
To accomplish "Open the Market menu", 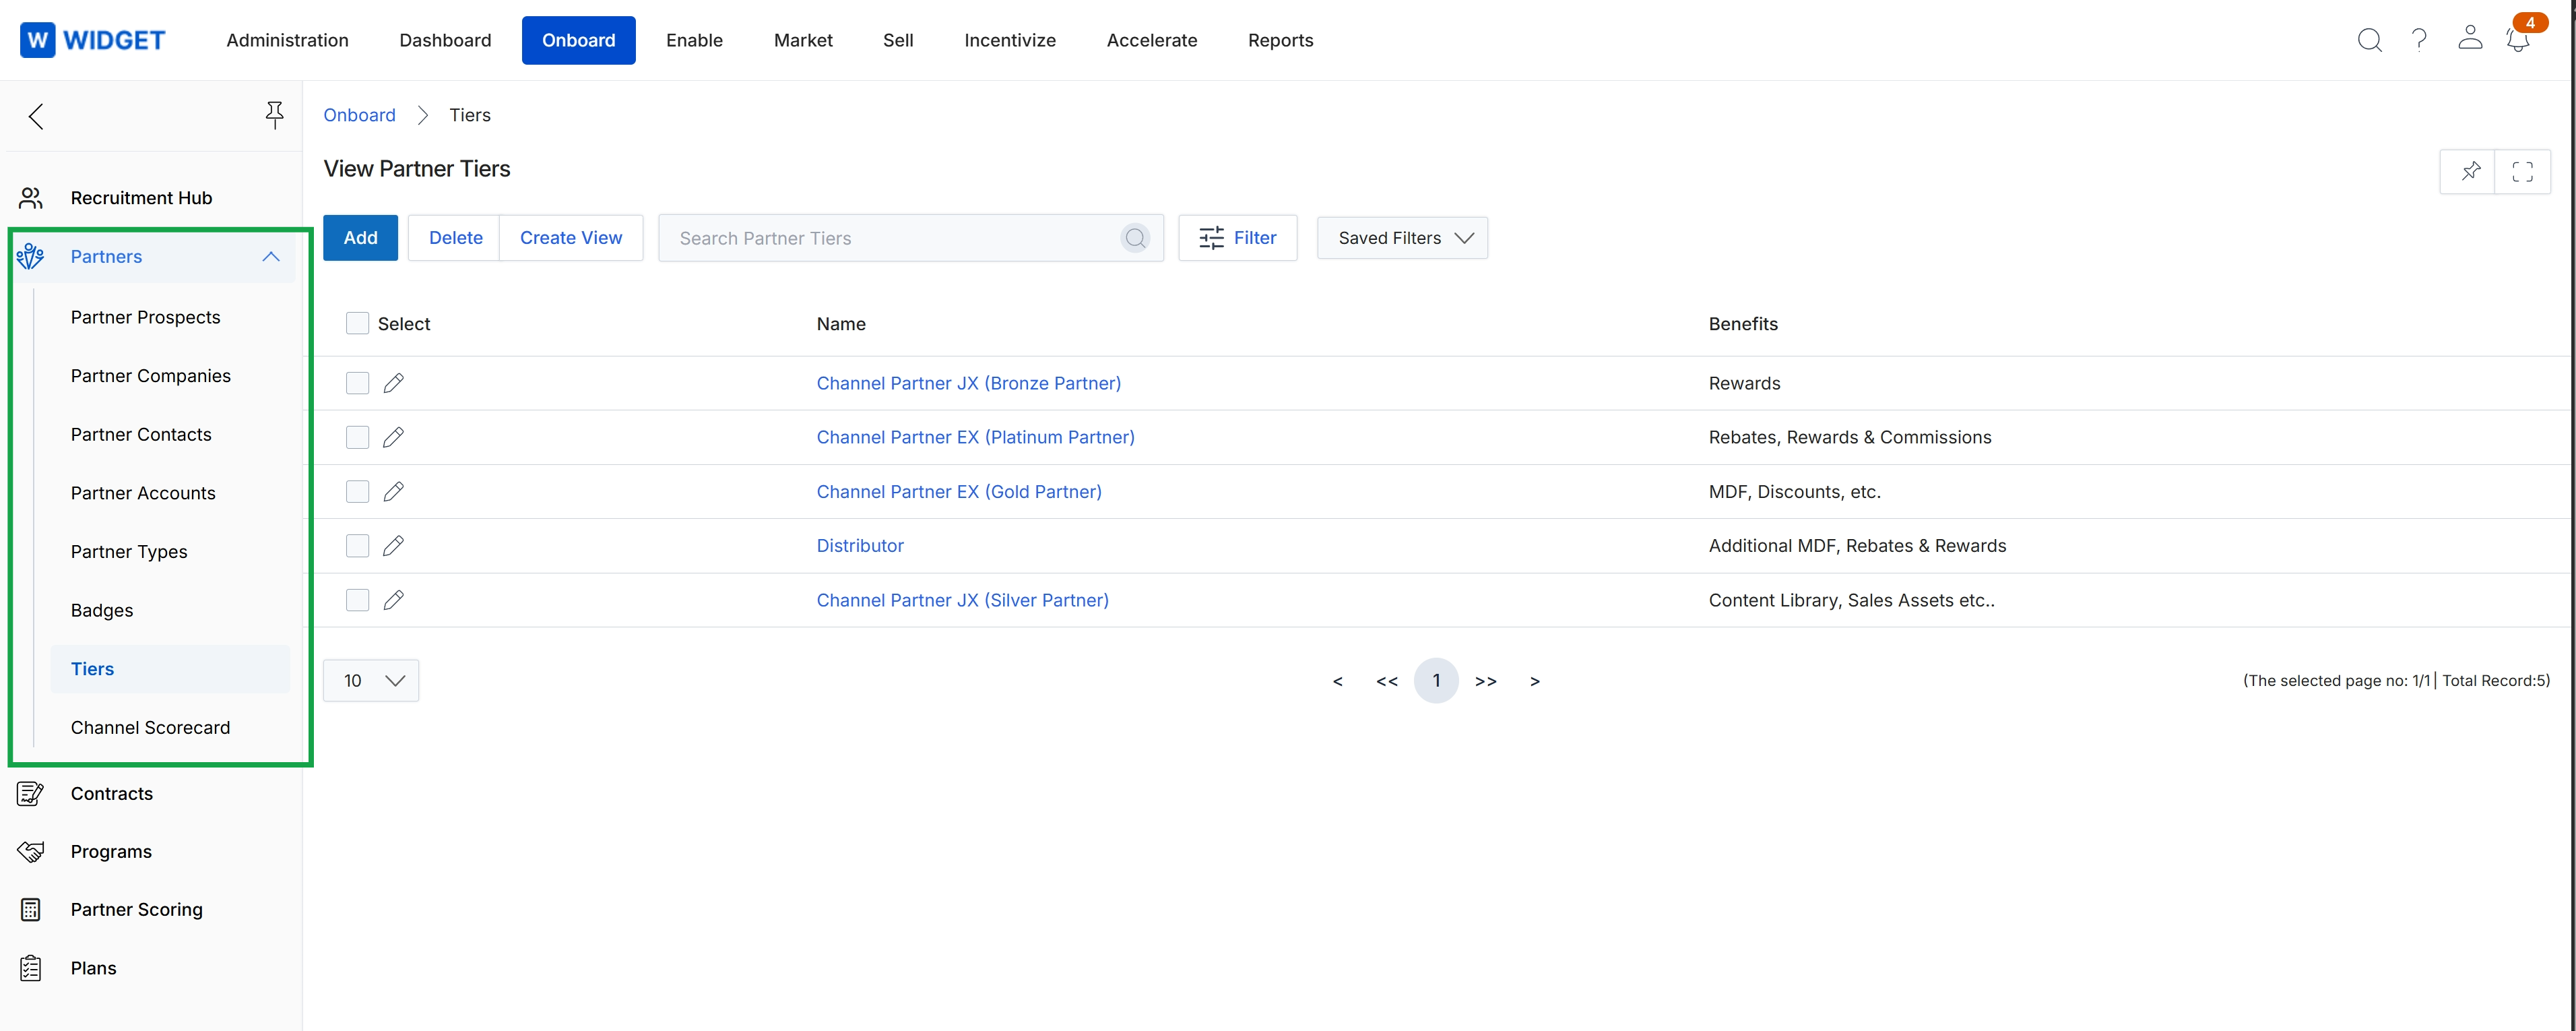I will point(803,40).
